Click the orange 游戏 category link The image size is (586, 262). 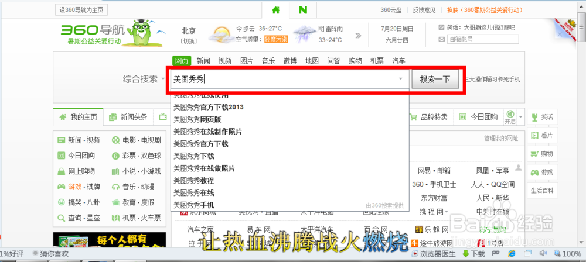(x=75, y=187)
